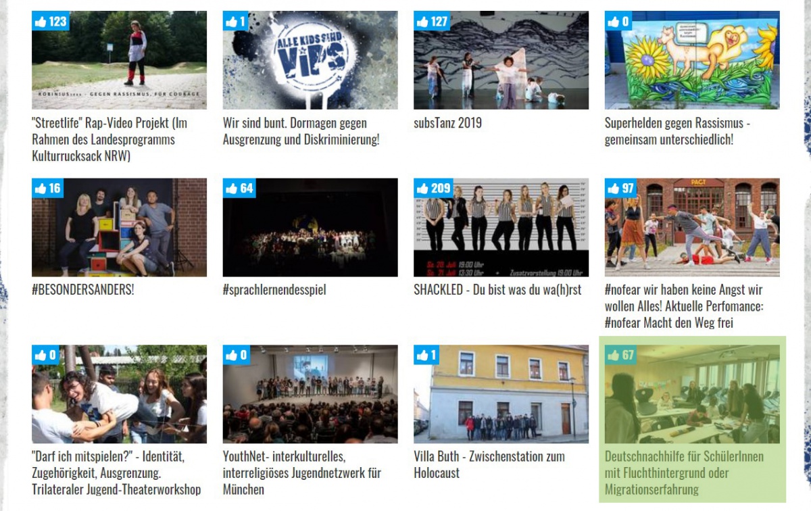Click the 123 likes thumbs-up badge
The width and height of the screenshot is (811, 511).
tap(51, 21)
